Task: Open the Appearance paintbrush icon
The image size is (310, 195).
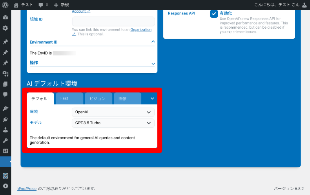Action: coord(5,109)
